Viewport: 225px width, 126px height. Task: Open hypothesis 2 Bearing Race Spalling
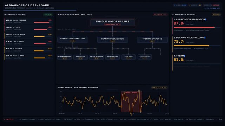click(197, 44)
